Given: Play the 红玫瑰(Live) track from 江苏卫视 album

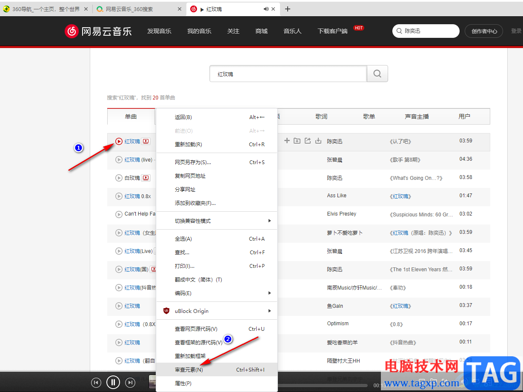Looking at the screenshot, I should pos(119,251).
